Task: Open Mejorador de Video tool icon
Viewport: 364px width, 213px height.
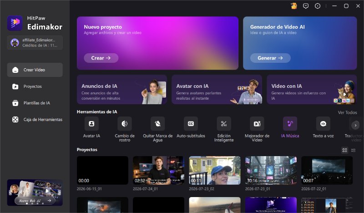Action: pyautogui.click(x=257, y=124)
